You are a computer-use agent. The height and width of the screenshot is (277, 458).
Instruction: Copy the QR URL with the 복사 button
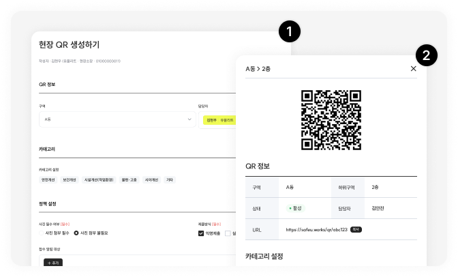point(356,230)
